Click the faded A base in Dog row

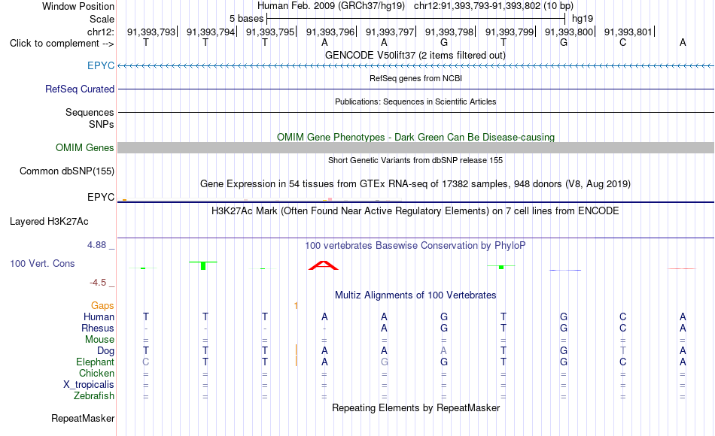pos(444,350)
